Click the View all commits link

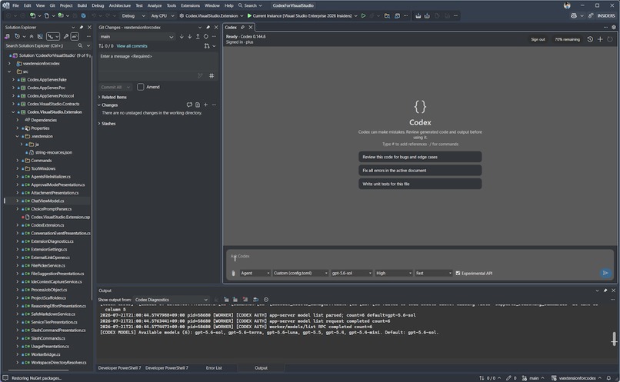132,46
